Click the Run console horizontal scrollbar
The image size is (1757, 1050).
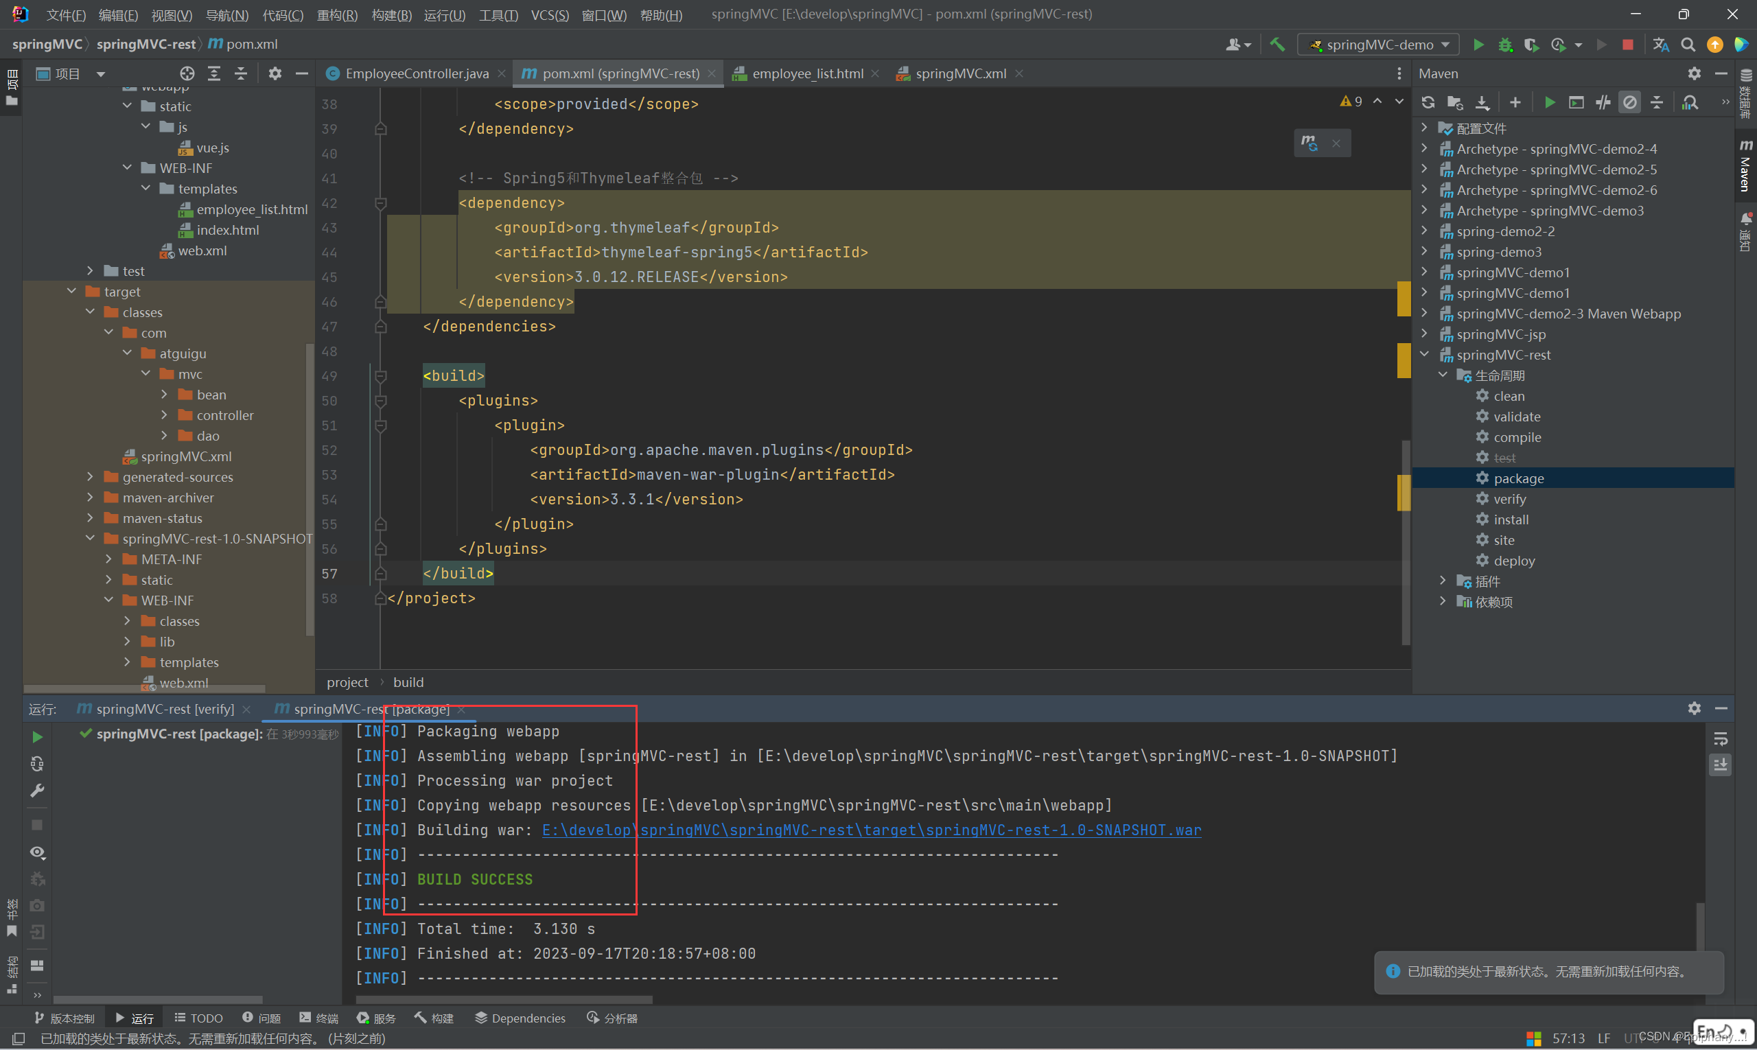click(504, 1000)
